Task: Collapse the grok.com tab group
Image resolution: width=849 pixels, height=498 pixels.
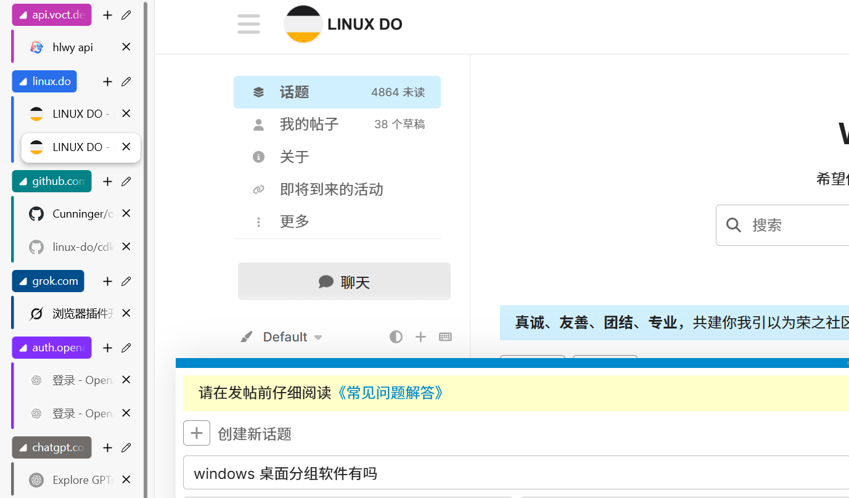Action: point(48,281)
